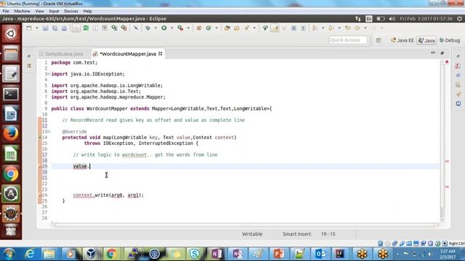Collapse the import block at line 3
This screenshot has width=465, height=261.
pyautogui.click(x=49, y=74)
